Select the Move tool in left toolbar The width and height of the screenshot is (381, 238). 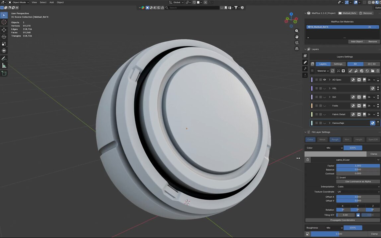pos(4,29)
